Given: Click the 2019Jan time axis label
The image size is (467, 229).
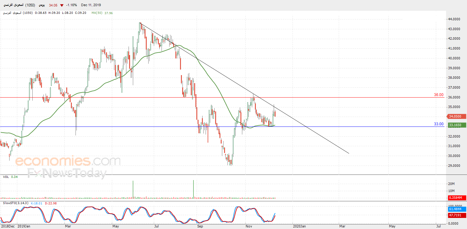Looking at the screenshot, I should click(24, 227).
